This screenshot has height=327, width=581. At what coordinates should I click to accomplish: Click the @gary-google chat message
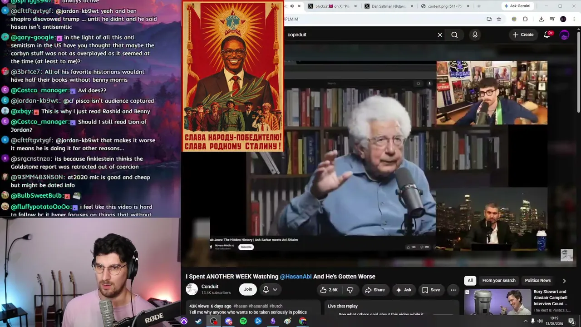click(x=79, y=50)
